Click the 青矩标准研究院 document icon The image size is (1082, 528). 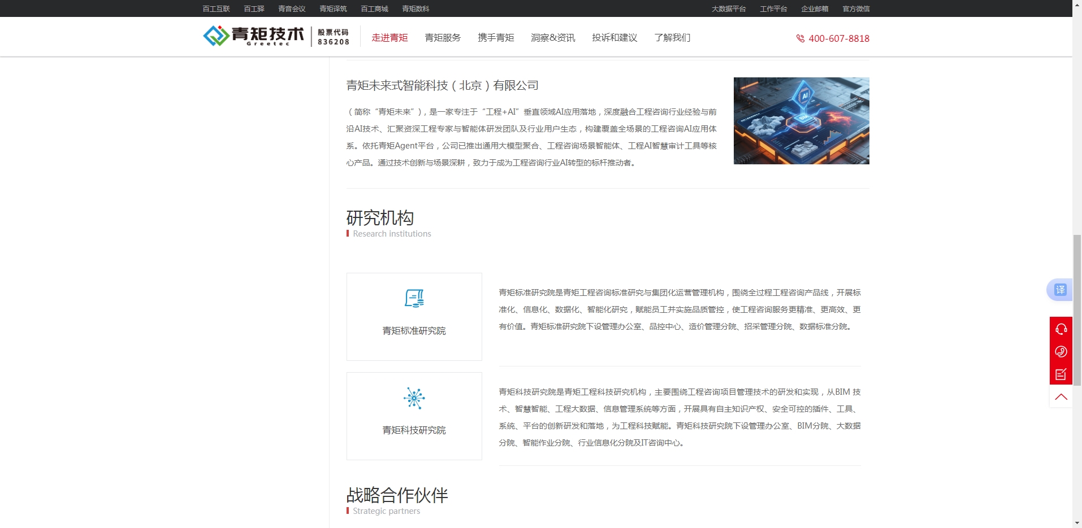pyautogui.click(x=414, y=298)
